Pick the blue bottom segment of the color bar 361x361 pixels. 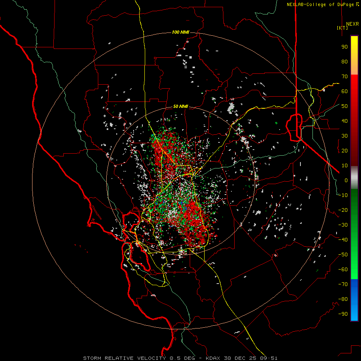pyautogui.click(x=354, y=300)
